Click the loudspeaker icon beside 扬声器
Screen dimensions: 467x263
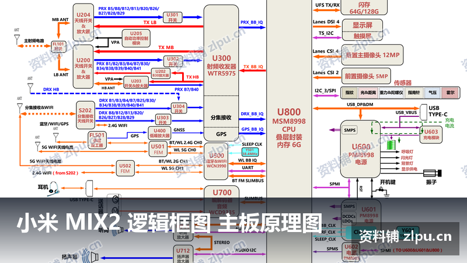click(90, 256)
